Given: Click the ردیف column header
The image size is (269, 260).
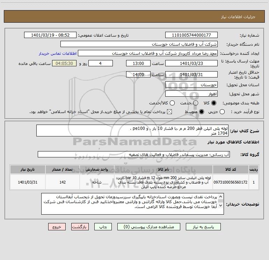Looking at the screenshot, I should point(254,169).
